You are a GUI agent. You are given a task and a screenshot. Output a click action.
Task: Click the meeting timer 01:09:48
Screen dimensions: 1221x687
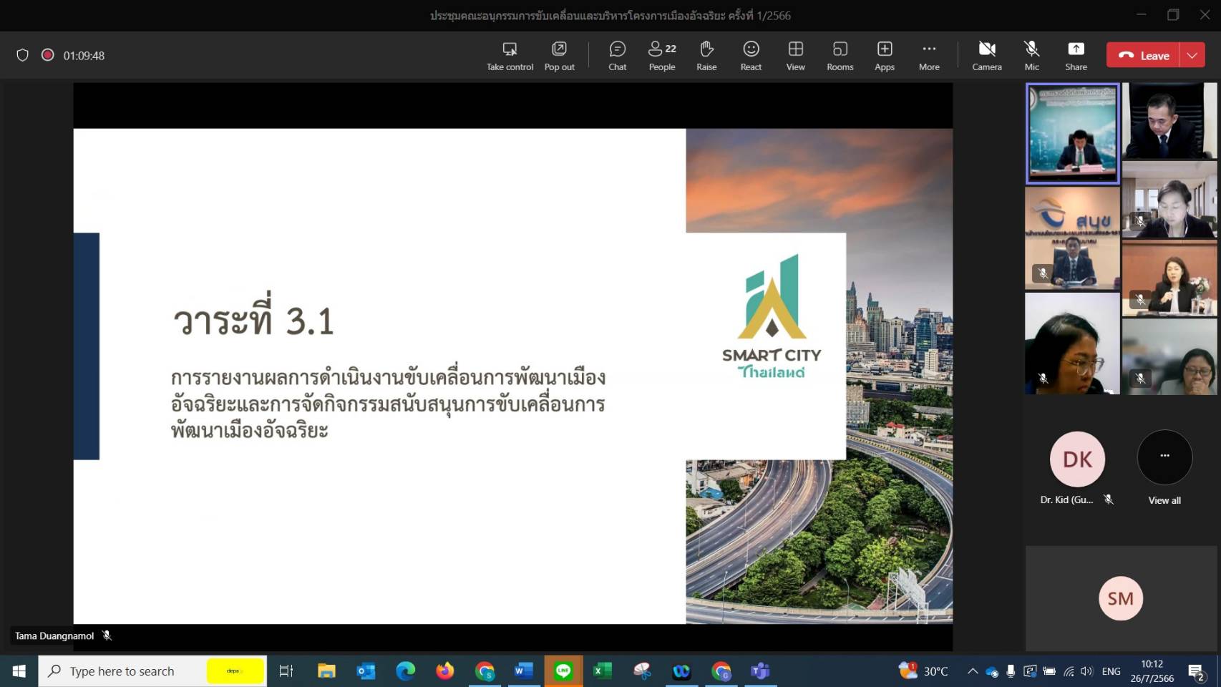tap(84, 56)
